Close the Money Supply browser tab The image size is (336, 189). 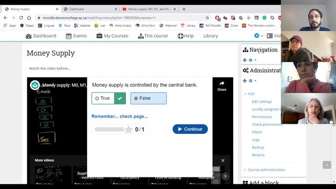coord(57,9)
